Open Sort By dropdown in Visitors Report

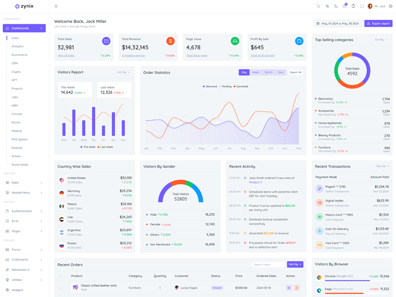tap(123, 72)
